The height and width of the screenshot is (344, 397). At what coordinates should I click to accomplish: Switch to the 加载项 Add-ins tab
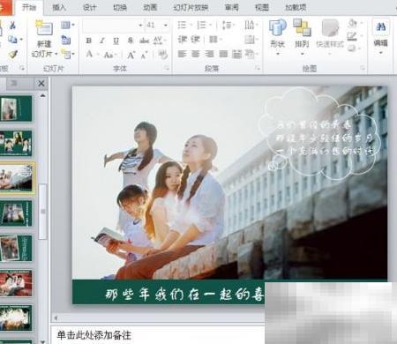point(296,8)
